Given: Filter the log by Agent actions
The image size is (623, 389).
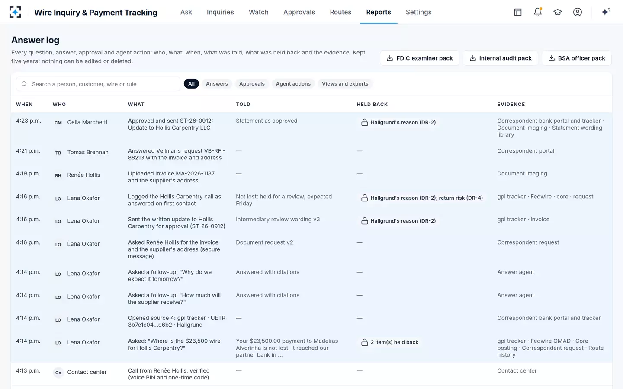Looking at the screenshot, I should point(293,84).
